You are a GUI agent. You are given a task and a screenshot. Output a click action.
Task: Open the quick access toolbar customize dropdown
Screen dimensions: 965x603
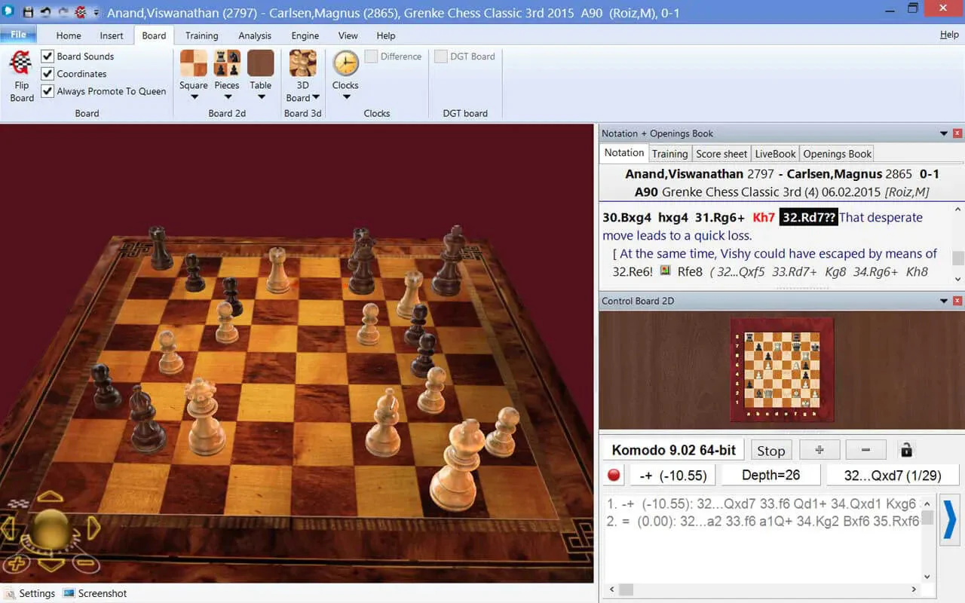click(96, 14)
